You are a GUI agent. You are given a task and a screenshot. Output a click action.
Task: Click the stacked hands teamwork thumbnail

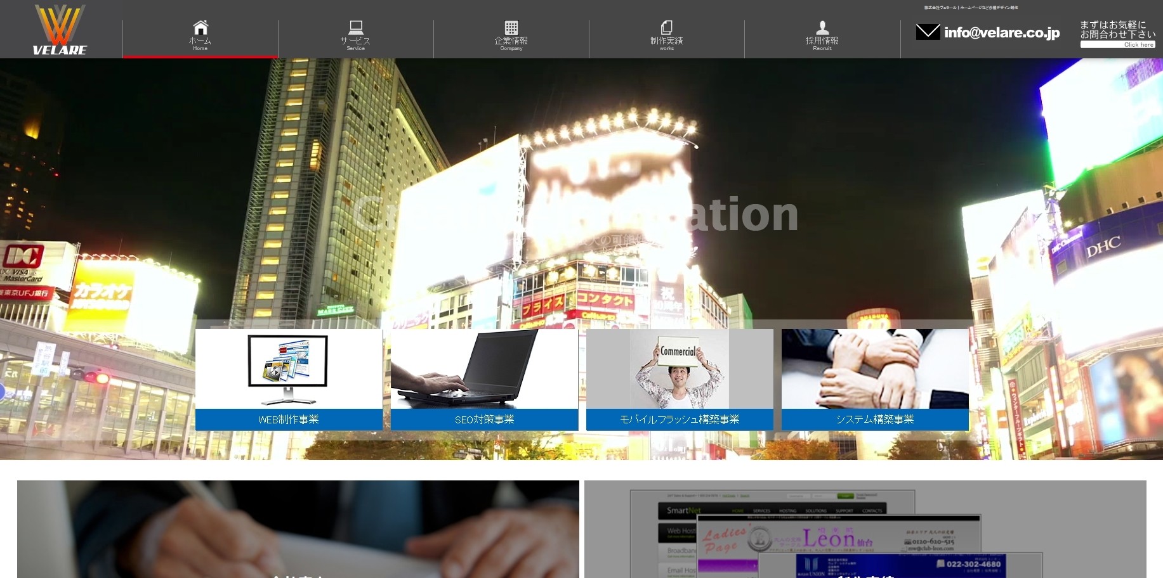(x=875, y=369)
